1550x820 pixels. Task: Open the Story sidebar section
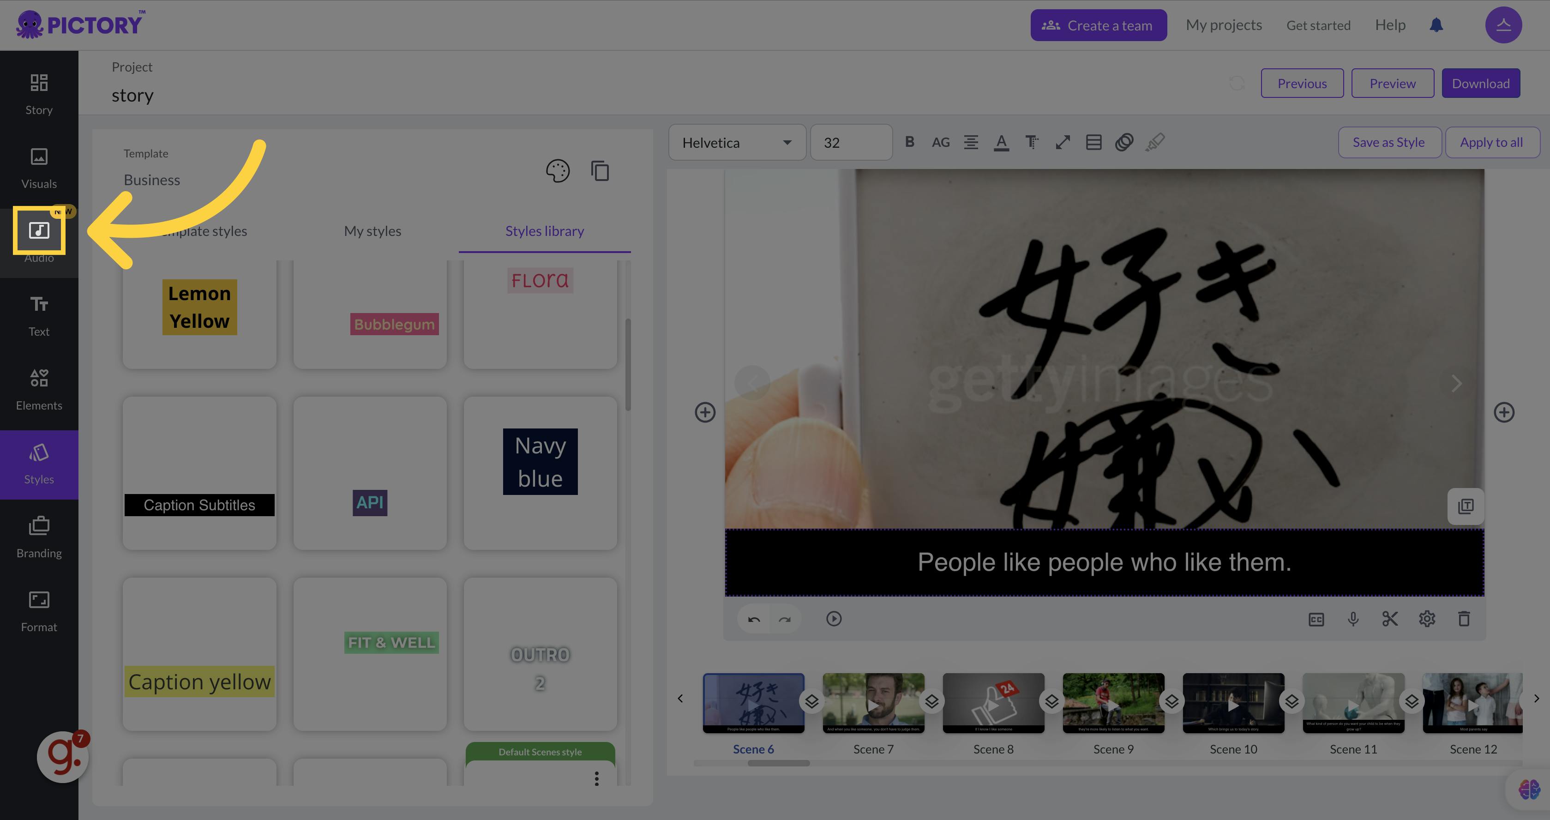coord(39,95)
